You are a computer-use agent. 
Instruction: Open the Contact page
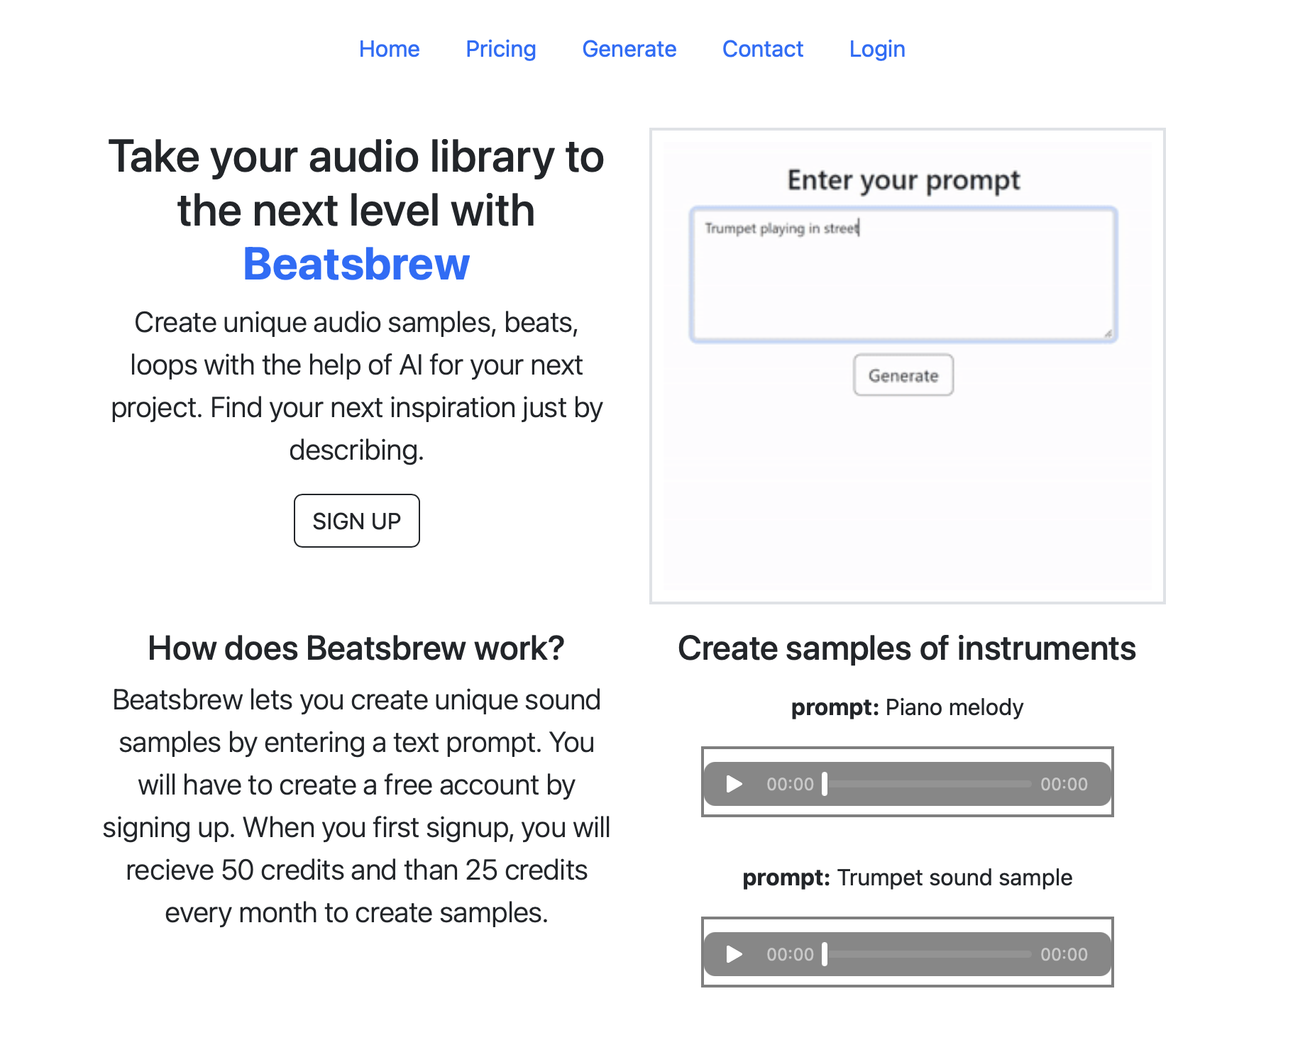pos(762,49)
